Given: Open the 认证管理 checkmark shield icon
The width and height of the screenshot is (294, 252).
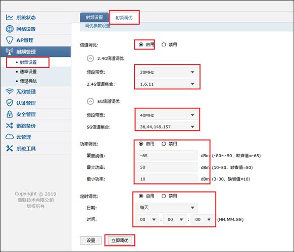Looking at the screenshot, I should pyautogui.click(x=10, y=103).
